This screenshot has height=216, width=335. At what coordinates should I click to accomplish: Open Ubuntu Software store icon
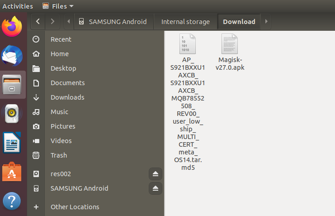point(12,172)
